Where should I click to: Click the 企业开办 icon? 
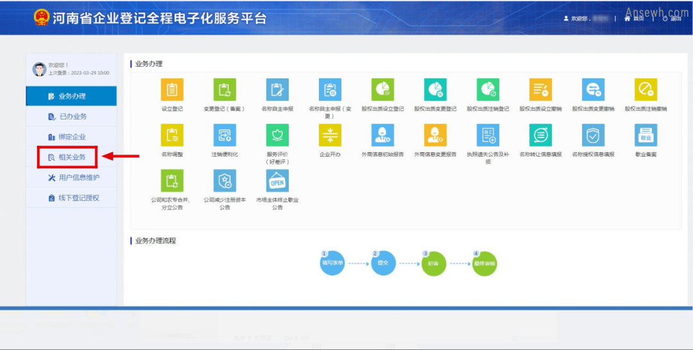[330, 136]
